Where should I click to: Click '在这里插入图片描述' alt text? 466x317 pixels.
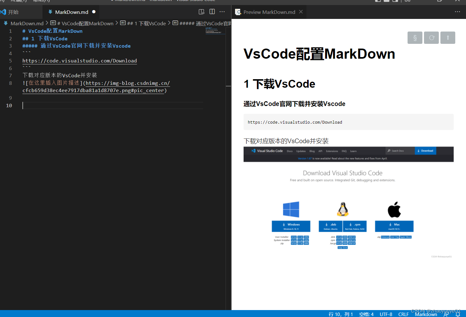point(54,83)
